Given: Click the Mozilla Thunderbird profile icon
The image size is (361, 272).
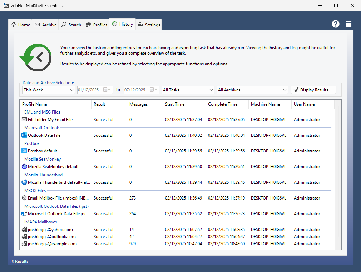Looking at the screenshot, I should point(24,182).
